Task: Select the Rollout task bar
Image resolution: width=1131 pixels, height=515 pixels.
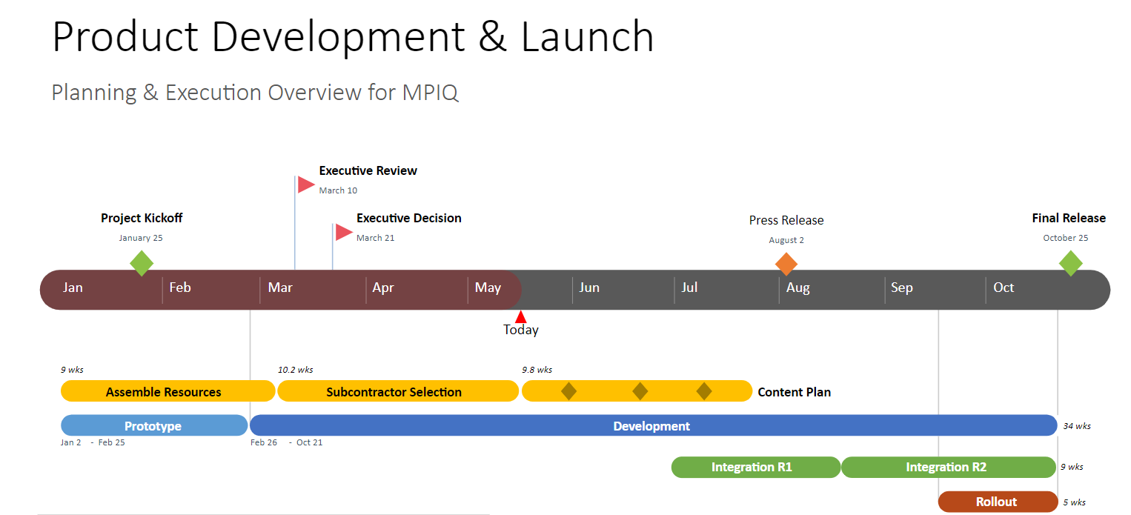Action: (x=998, y=502)
